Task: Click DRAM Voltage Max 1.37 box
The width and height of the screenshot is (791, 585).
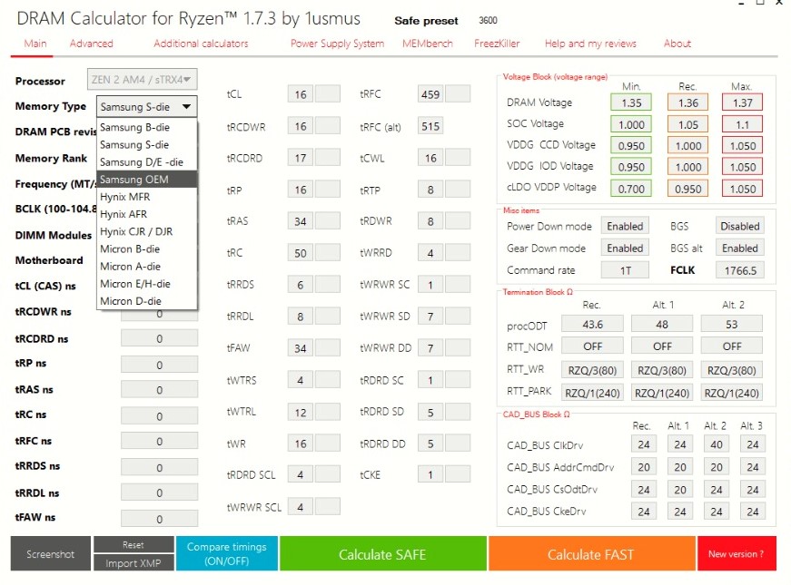Action: pos(743,102)
